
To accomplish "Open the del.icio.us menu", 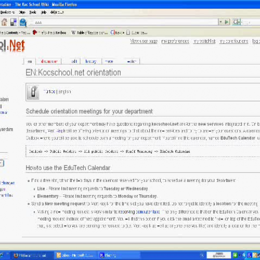I will [57, 12].
